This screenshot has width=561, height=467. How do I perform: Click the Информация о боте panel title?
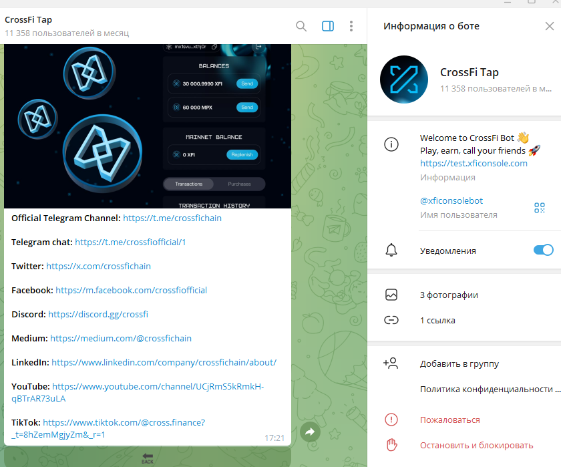pos(431,26)
